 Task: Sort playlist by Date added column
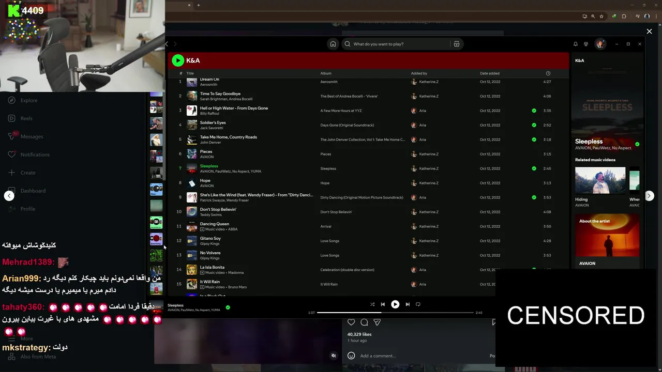(x=490, y=73)
